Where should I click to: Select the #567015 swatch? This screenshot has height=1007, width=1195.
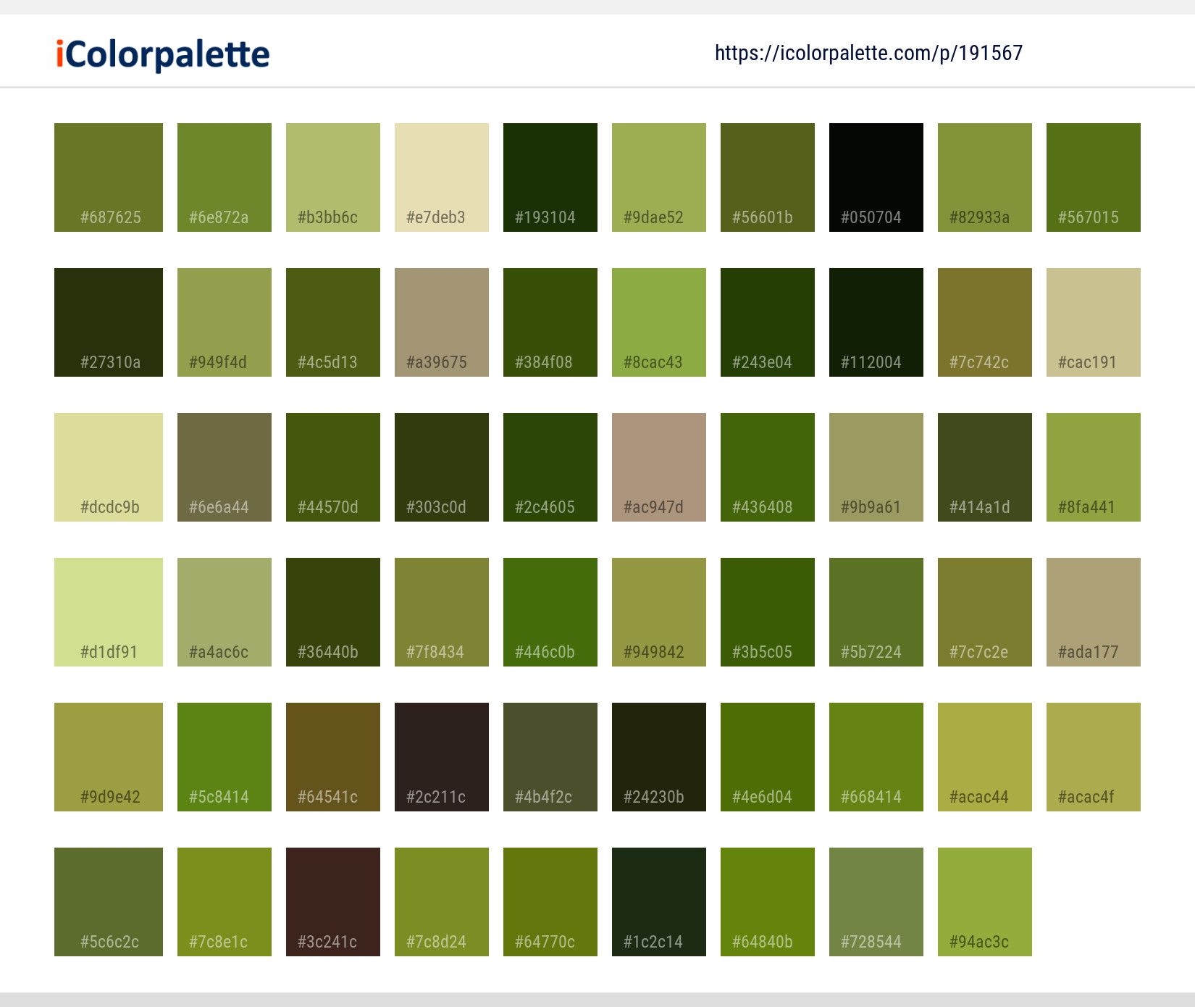[x=1094, y=177]
